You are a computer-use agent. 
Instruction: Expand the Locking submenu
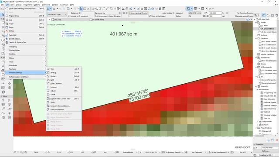25,54
